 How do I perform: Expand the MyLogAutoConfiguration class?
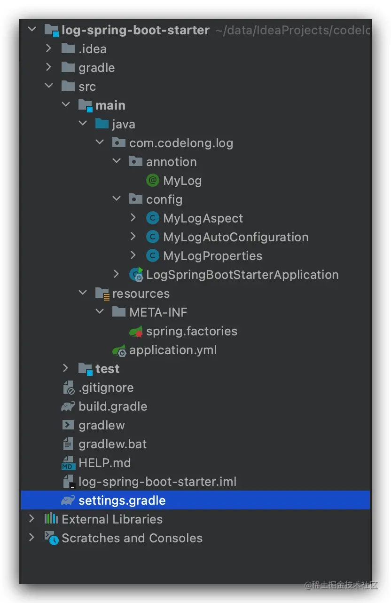point(133,237)
